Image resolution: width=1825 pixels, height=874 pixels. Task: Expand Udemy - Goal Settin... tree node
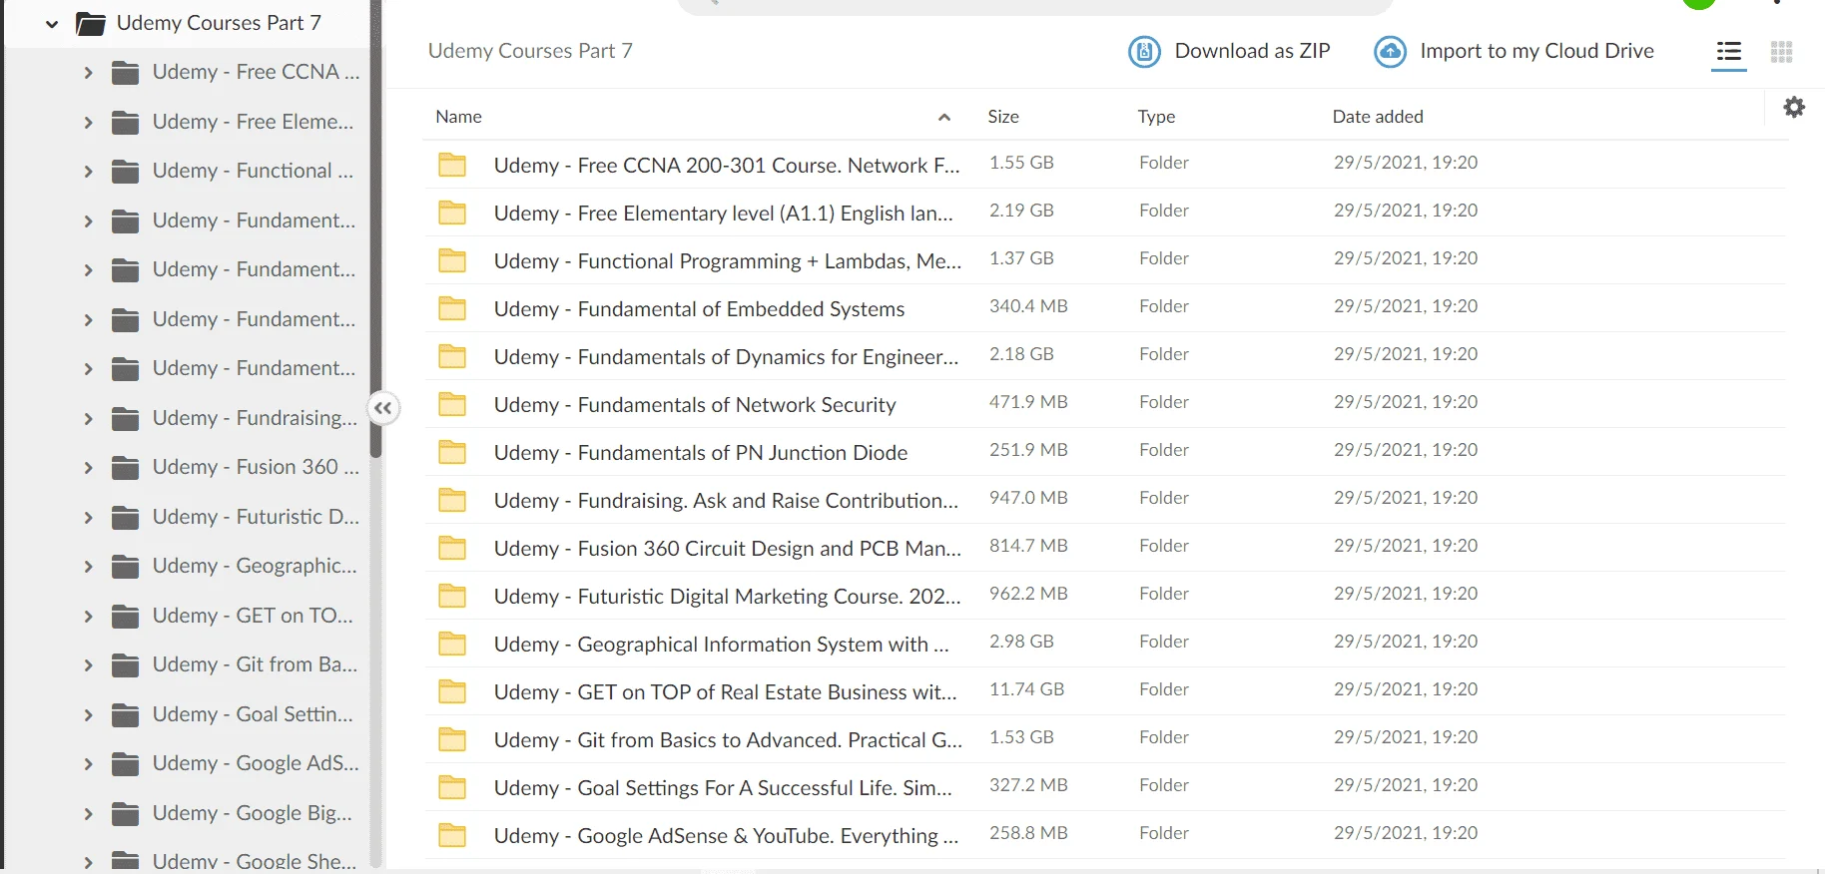pos(88,714)
